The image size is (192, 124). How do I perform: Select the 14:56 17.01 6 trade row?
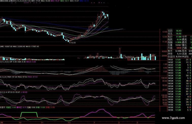pyautogui.click(x=180, y=107)
